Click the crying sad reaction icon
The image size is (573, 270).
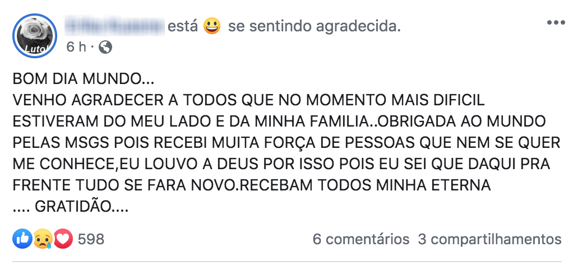(x=43, y=239)
